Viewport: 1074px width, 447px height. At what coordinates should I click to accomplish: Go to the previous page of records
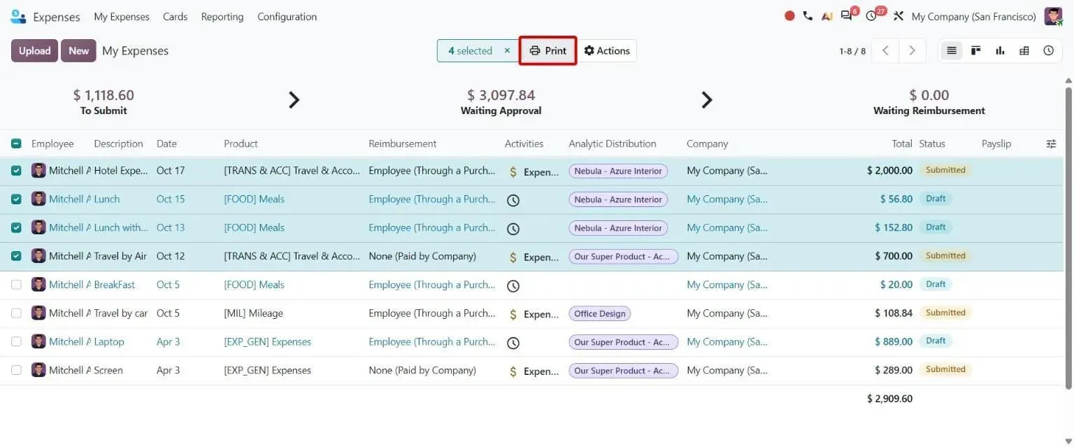(x=886, y=50)
